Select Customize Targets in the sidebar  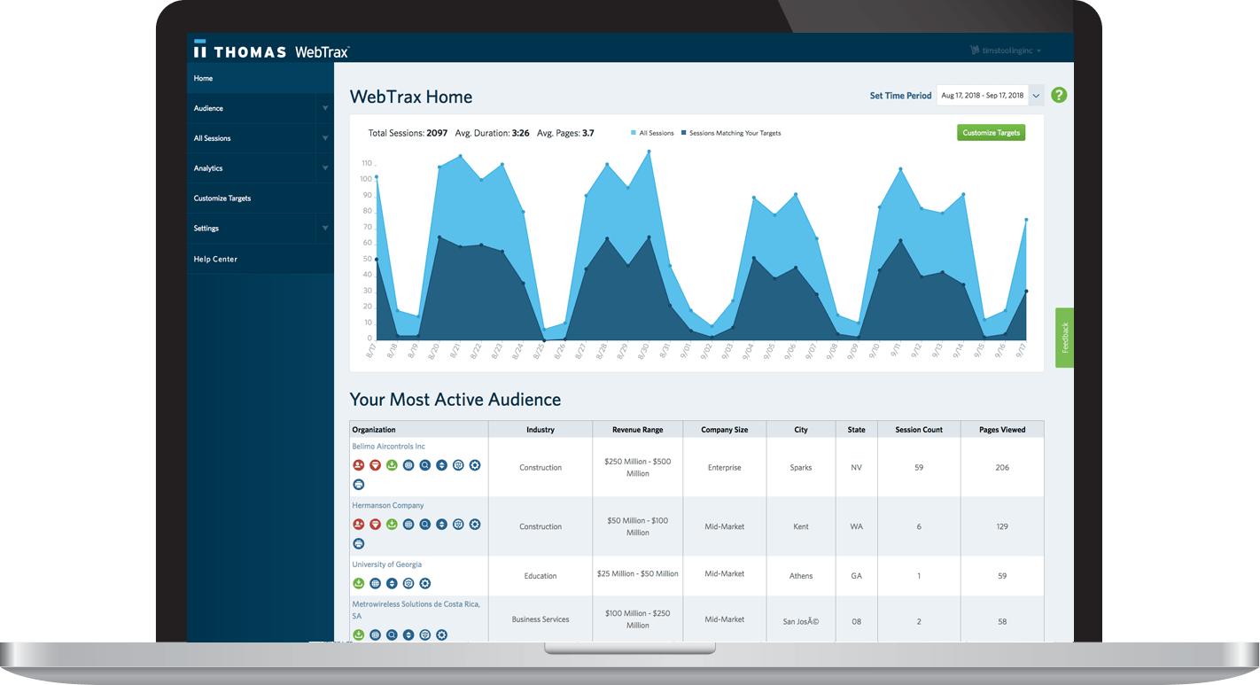coord(222,198)
